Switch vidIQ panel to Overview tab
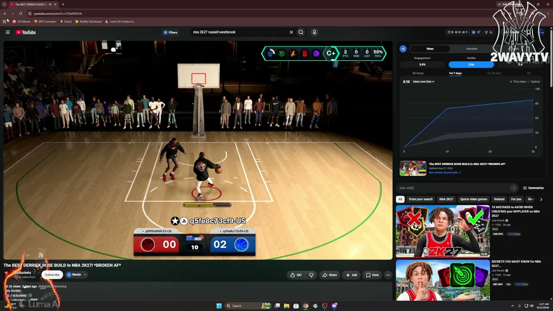Screen dimensions: 553x311 [x=471, y=49]
